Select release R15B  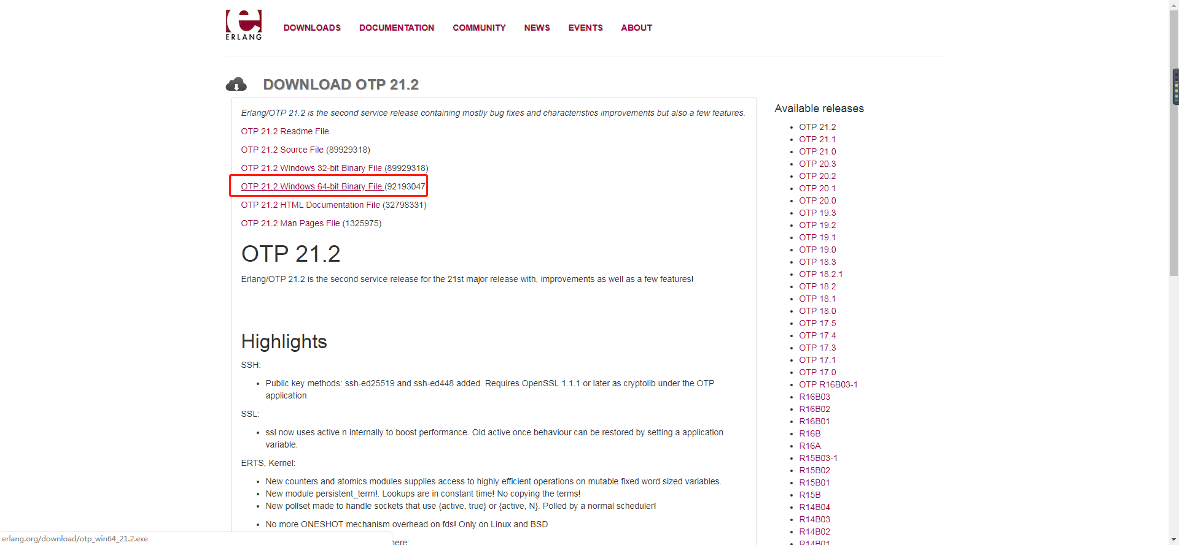pos(809,495)
